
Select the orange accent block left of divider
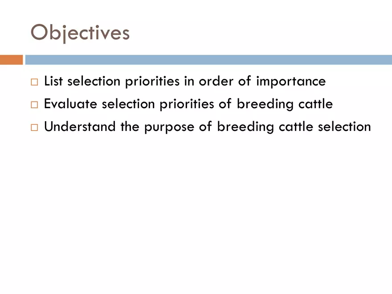tap(11, 60)
